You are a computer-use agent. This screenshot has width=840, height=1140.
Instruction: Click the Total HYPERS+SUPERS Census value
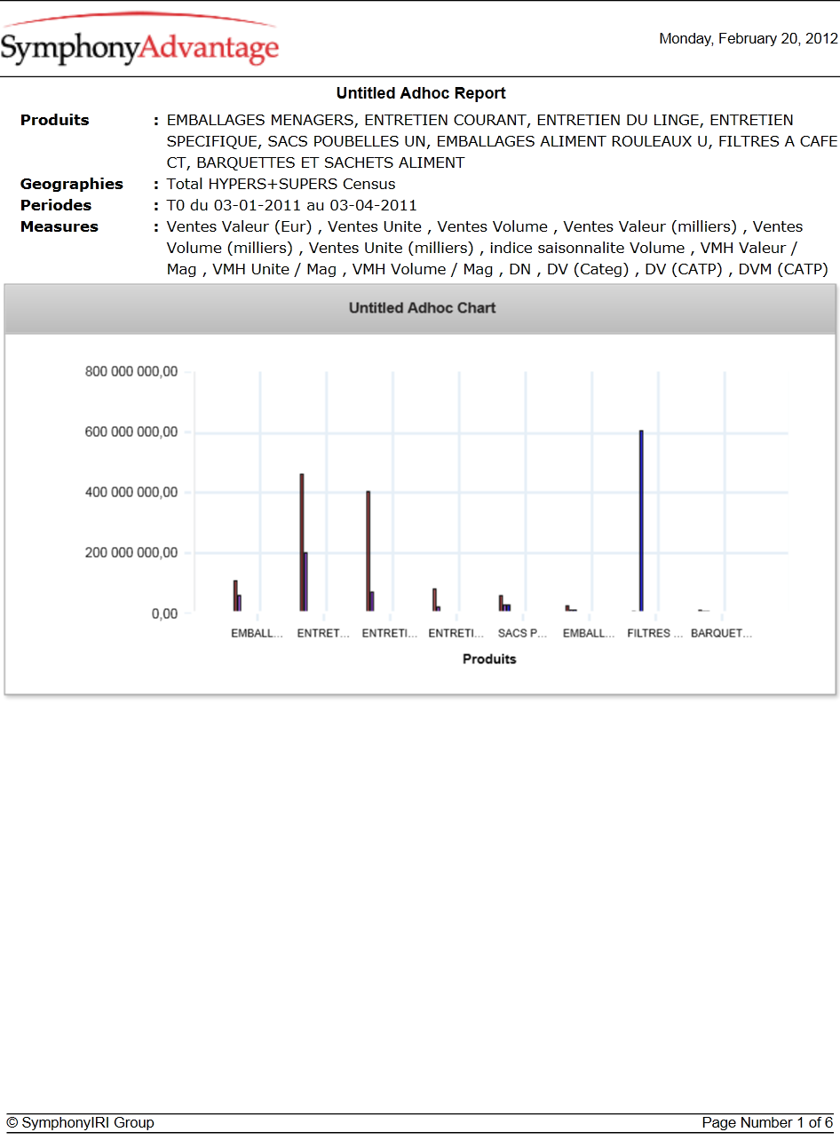(x=281, y=184)
